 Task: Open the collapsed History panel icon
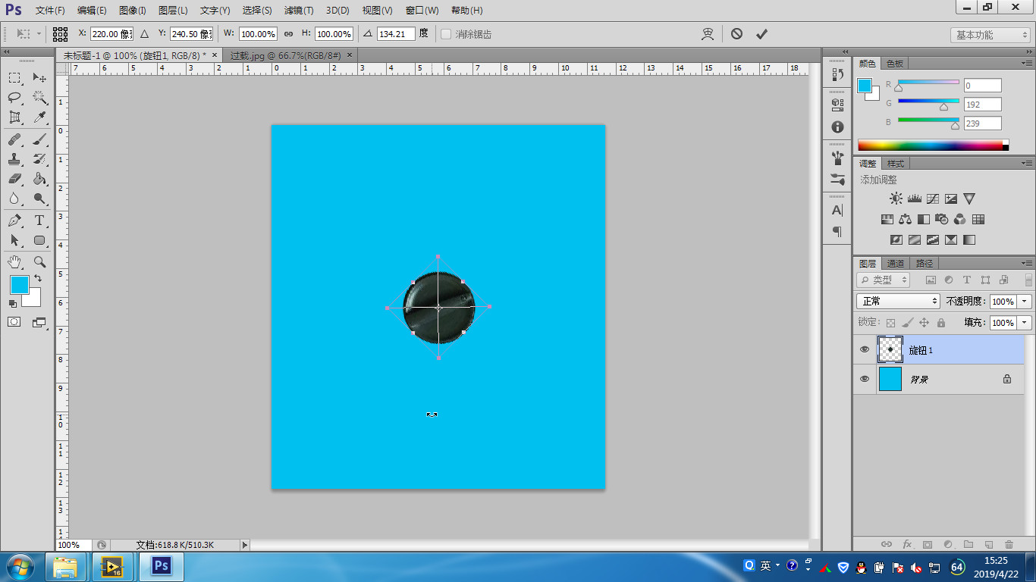pyautogui.click(x=837, y=75)
